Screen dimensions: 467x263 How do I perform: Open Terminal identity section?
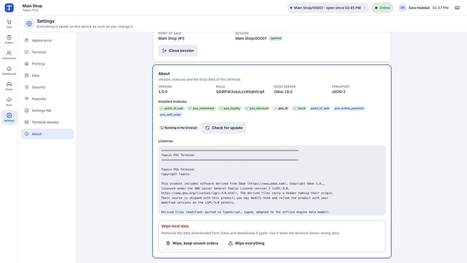47,122
